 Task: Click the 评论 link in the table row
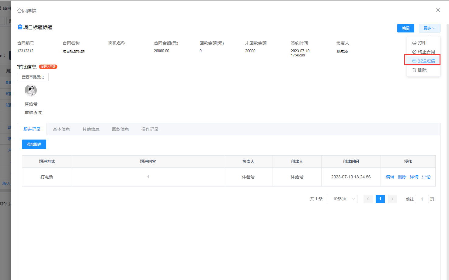pyautogui.click(x=426, y=177)
